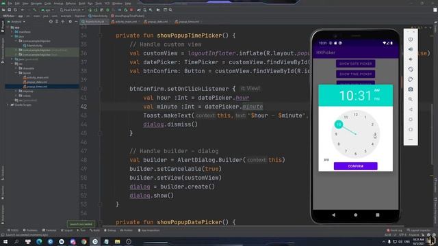Open the app run configuration dropdown

pos(47,10)
